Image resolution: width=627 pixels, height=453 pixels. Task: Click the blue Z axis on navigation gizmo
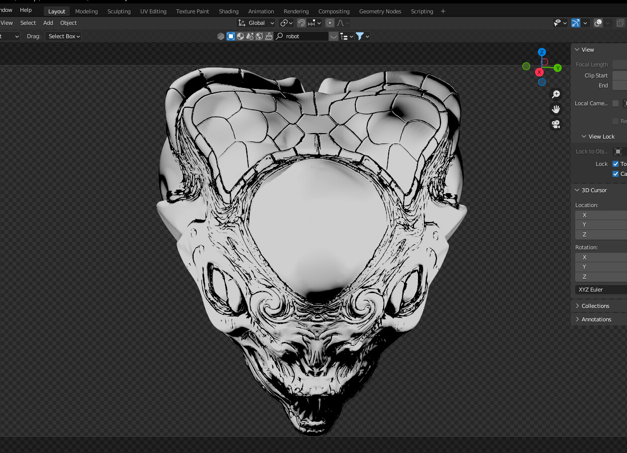tap(542, 52)
